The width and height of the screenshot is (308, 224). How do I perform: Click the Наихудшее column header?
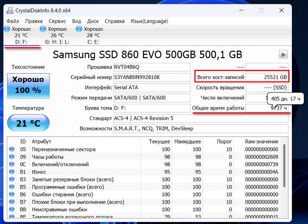(187, 142)
